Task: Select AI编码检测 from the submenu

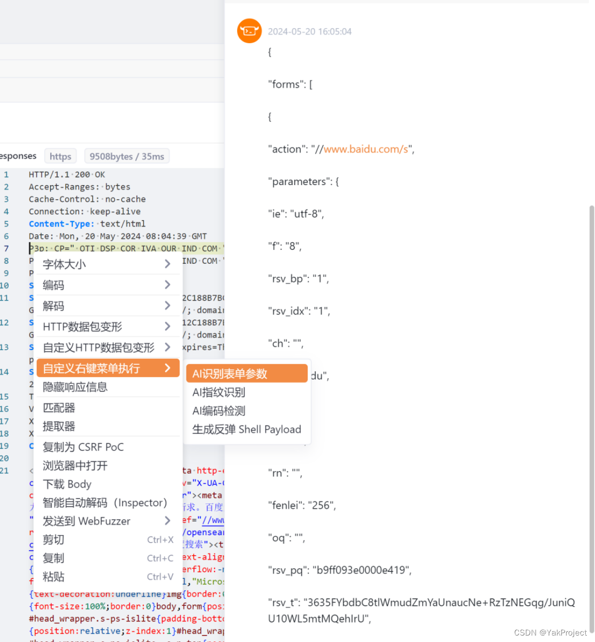Action: 218,411
